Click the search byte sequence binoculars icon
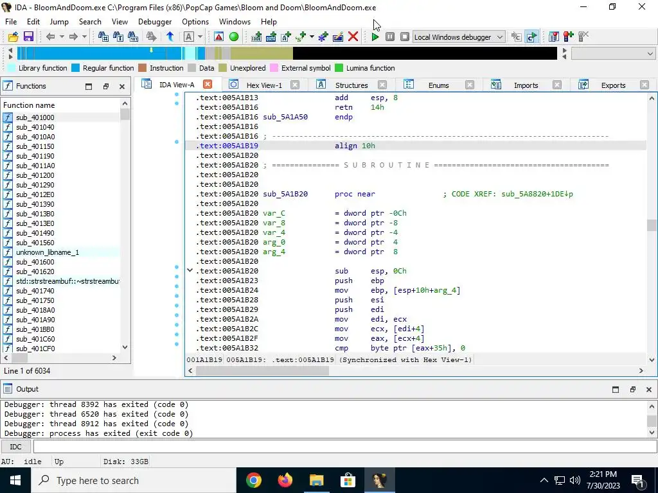This screenshot has height=493, width=658. tap(133, 37)
